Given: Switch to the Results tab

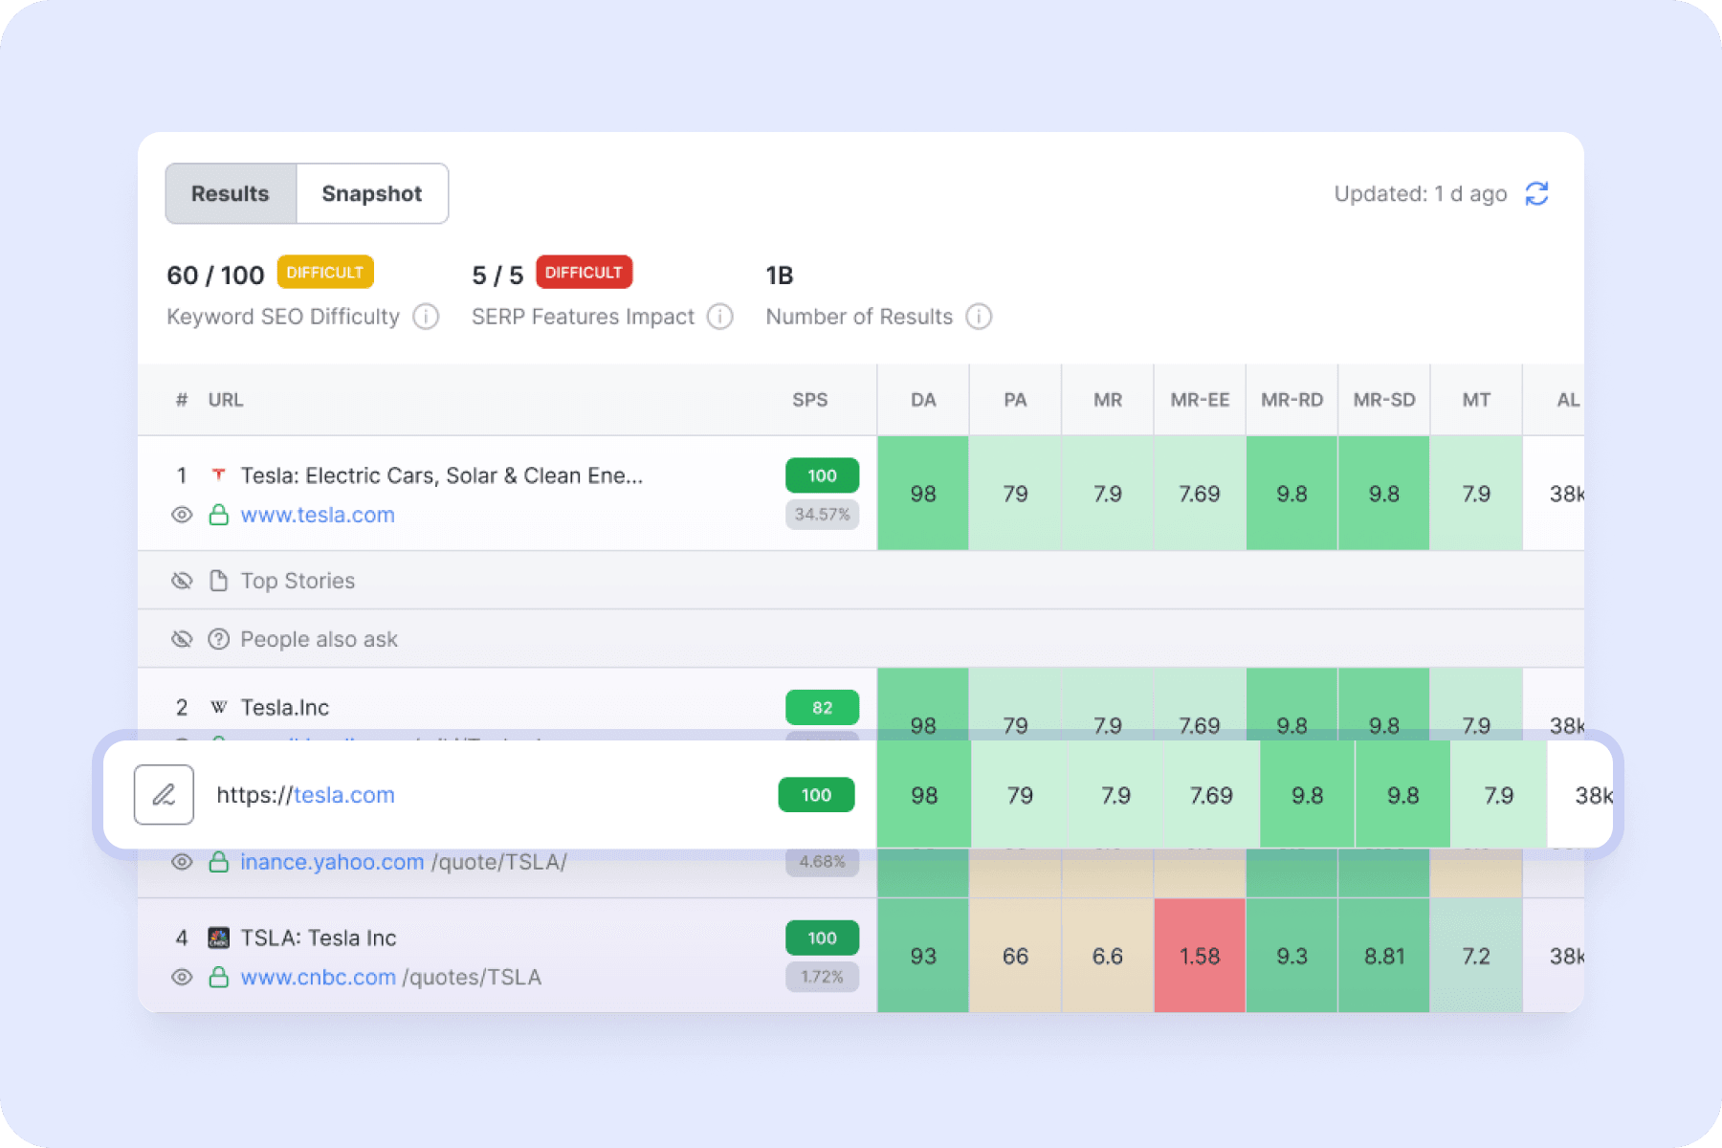Looking at the screenshot, I should pyautogui.click(x=231, y=193).
